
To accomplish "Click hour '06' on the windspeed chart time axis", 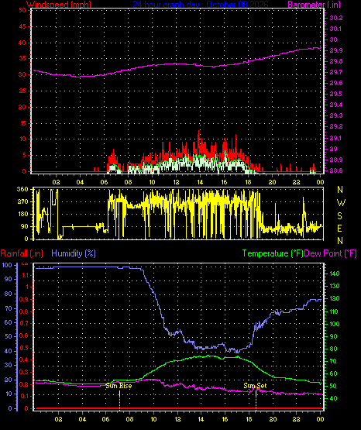I will 104,182.
